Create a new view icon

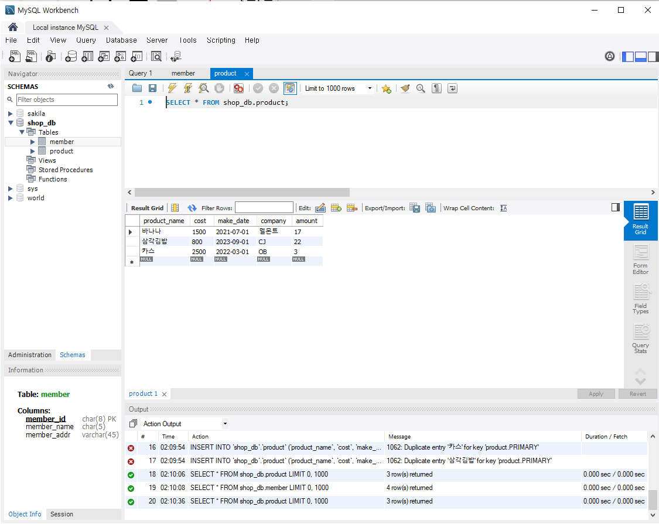(x=104, y=56)
